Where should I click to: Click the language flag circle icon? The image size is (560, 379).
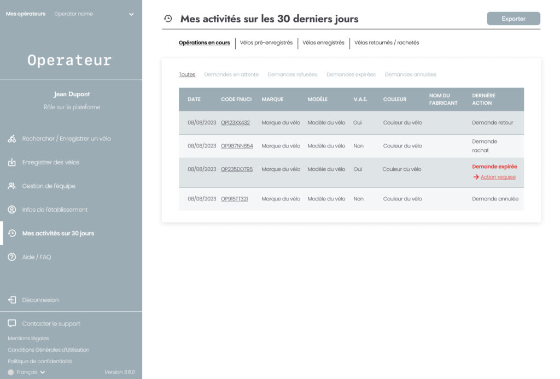pyautogui.click(x=11, y=372)
